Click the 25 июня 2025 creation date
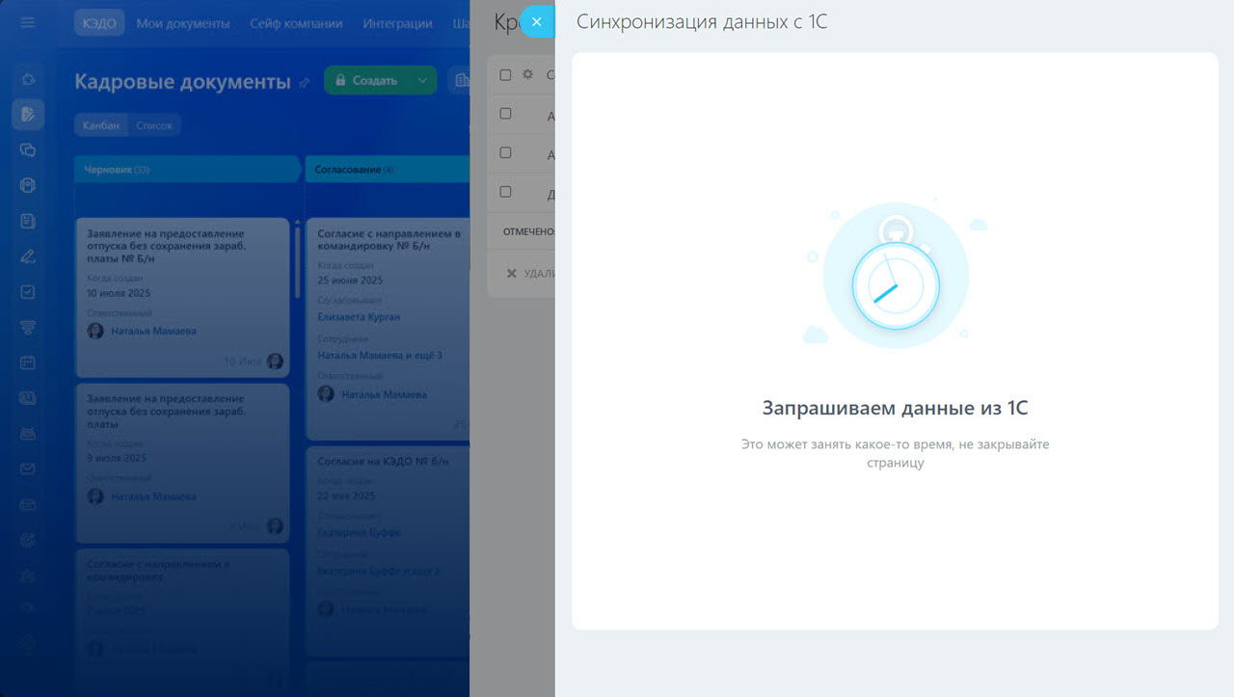1234x697 pixels. pos(350,281)
